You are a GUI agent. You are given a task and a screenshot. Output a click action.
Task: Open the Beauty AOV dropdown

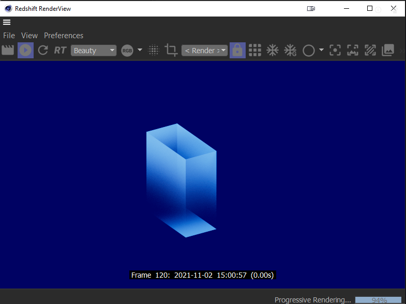[x=94, y=50]
